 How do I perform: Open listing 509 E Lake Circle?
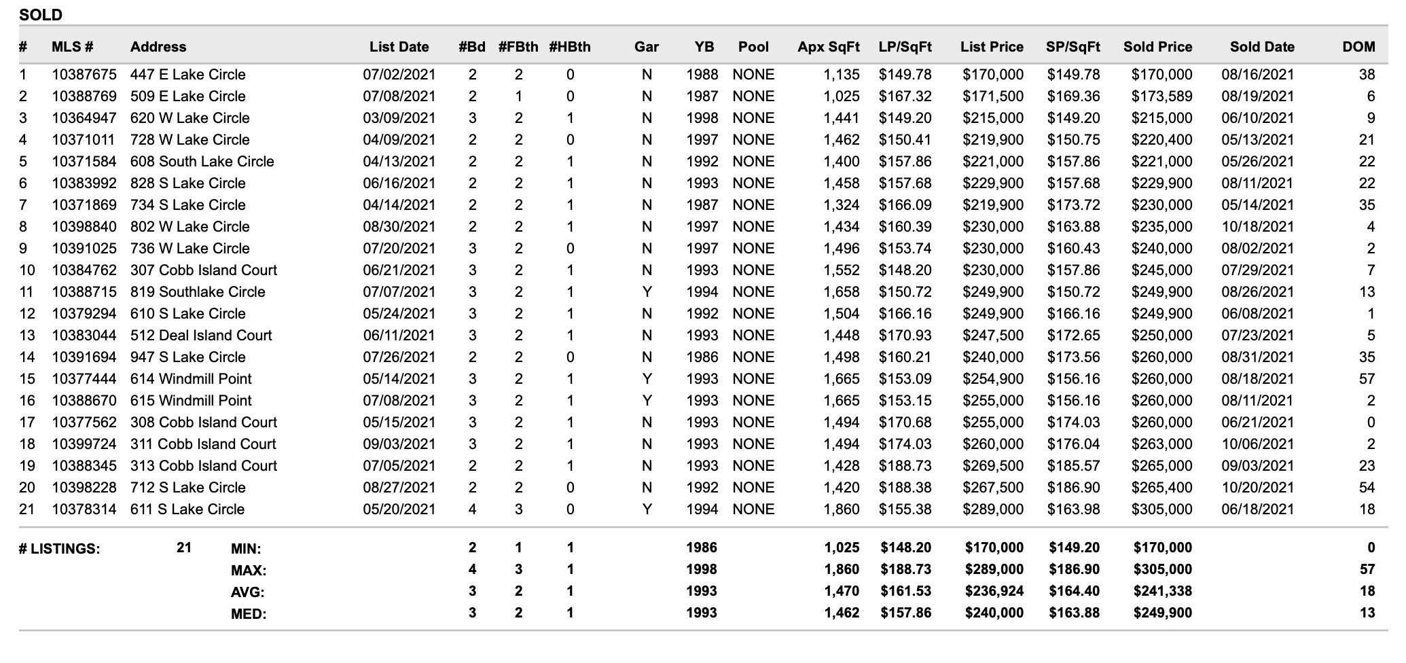pos(188,96)
